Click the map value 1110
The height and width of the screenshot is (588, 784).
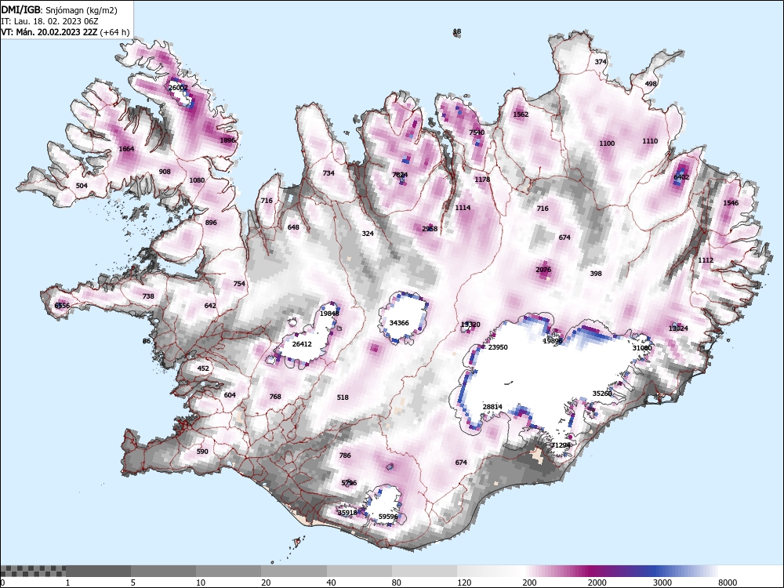649,141
